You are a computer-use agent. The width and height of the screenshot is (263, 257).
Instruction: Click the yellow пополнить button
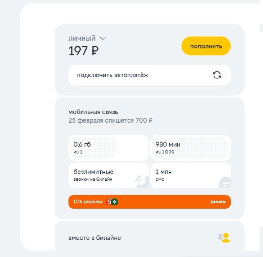click(x=206, y=46)
